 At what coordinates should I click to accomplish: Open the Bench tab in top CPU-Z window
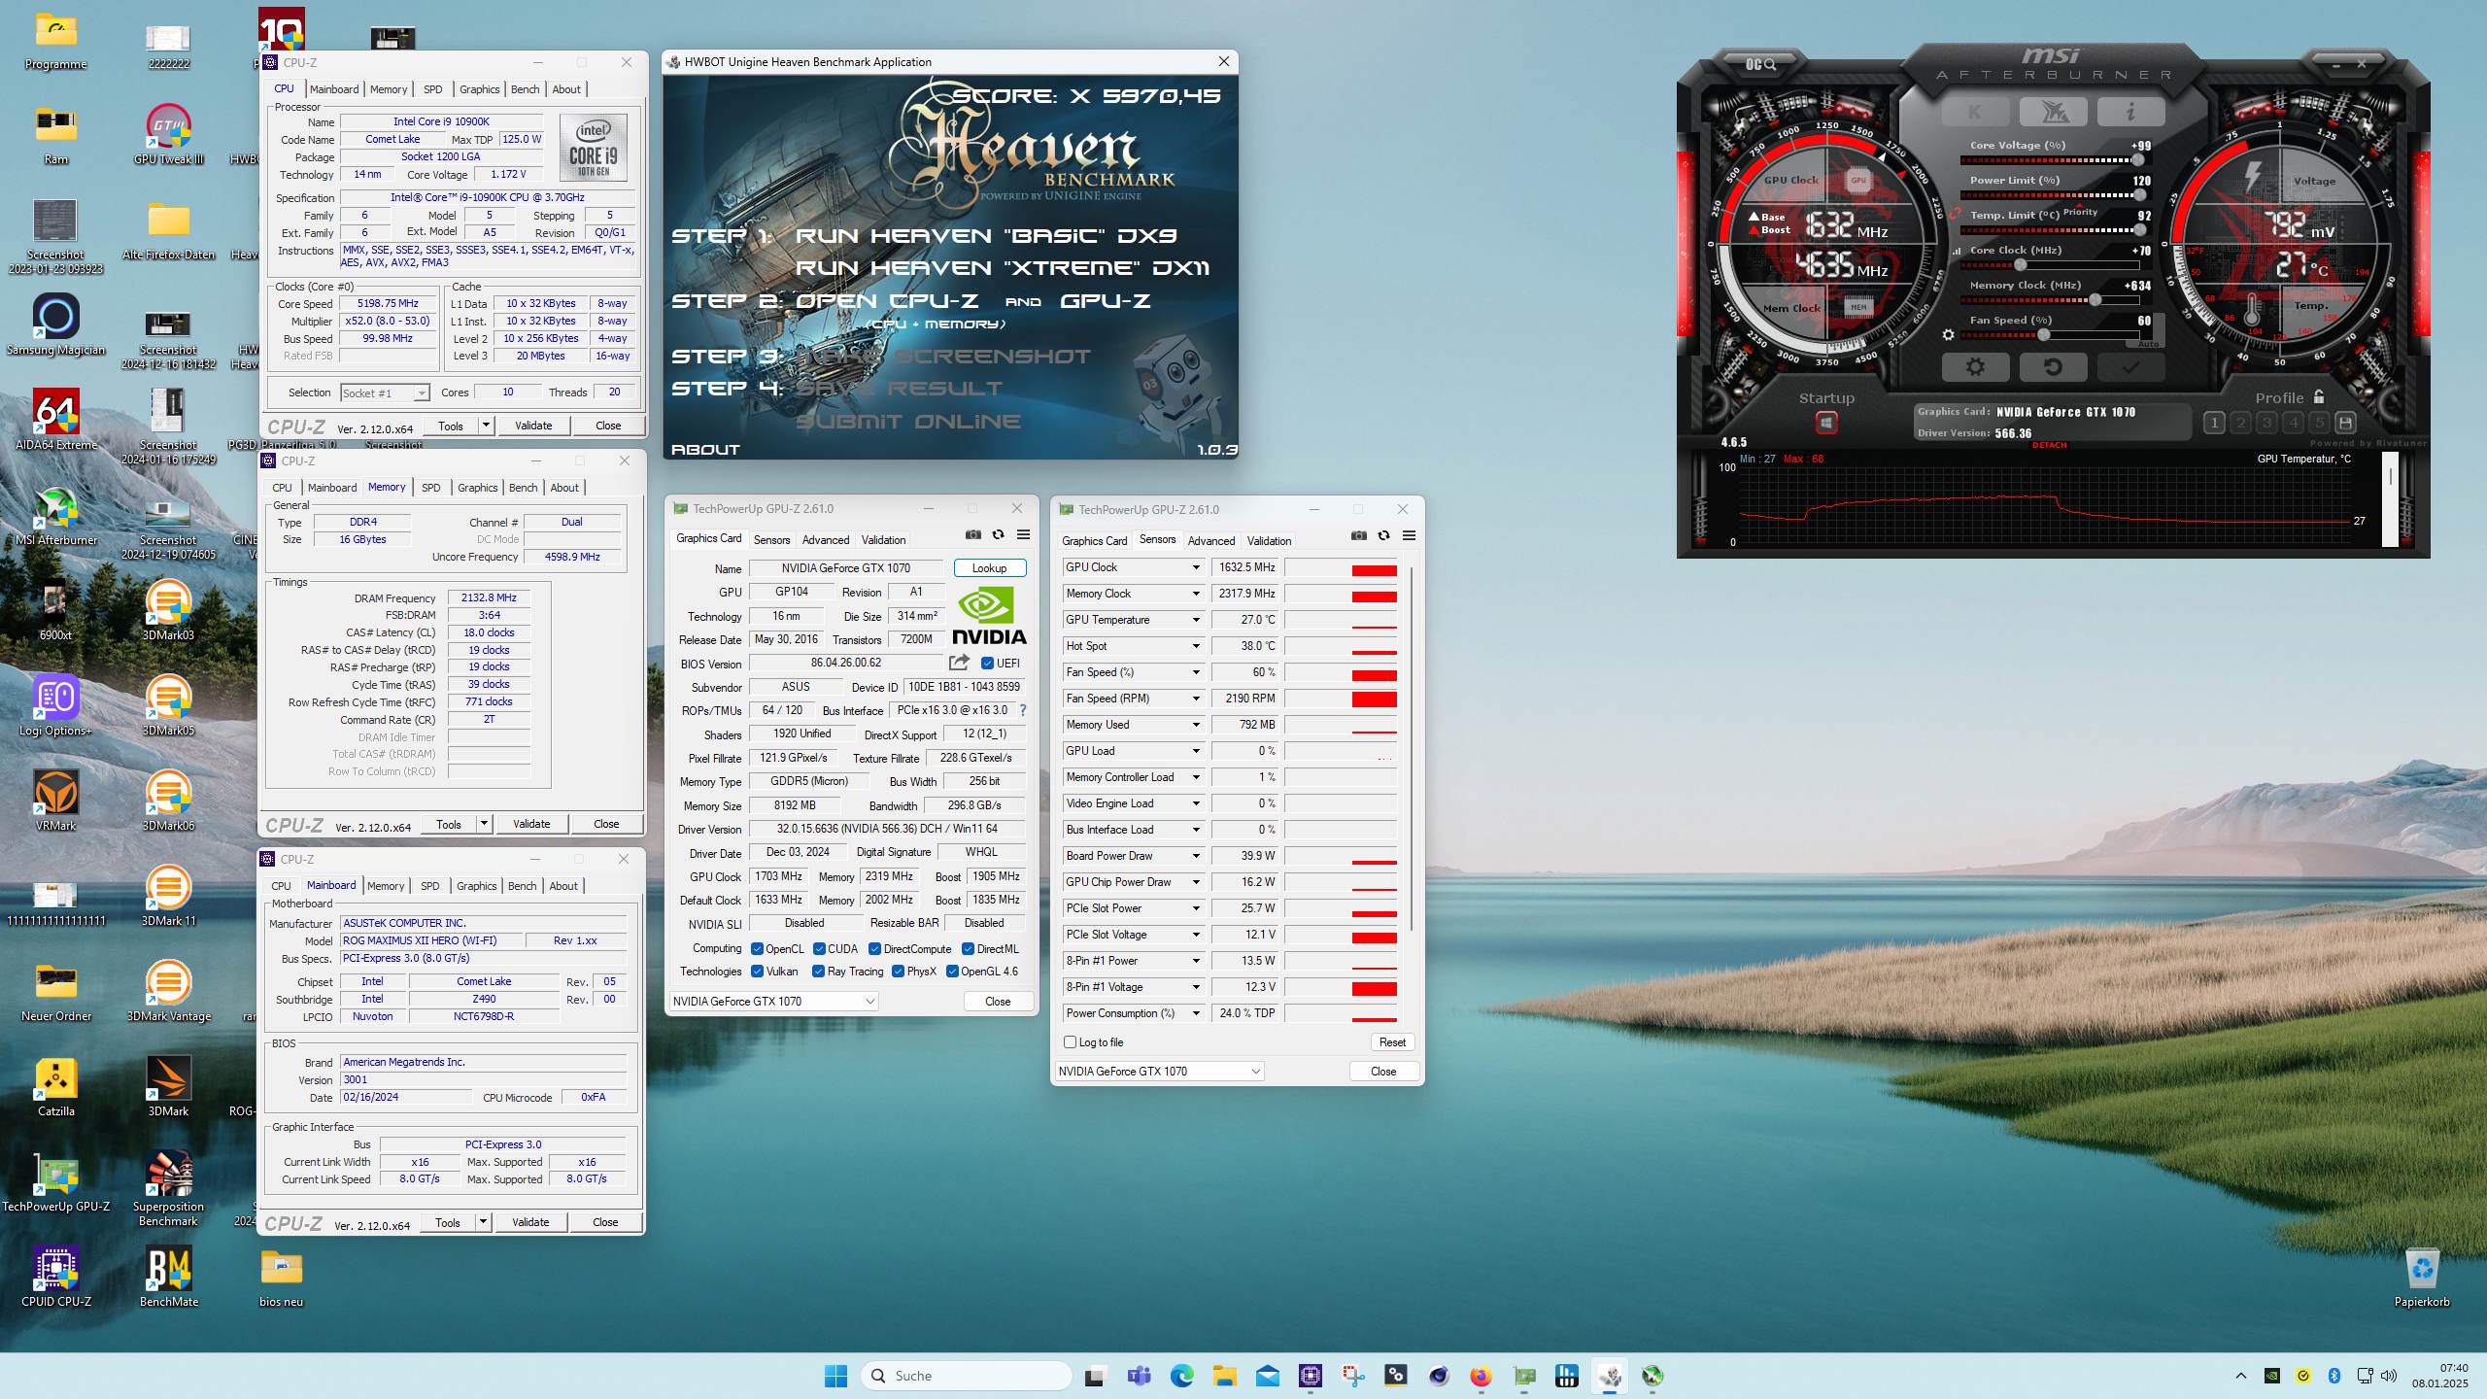coord(525,89)
